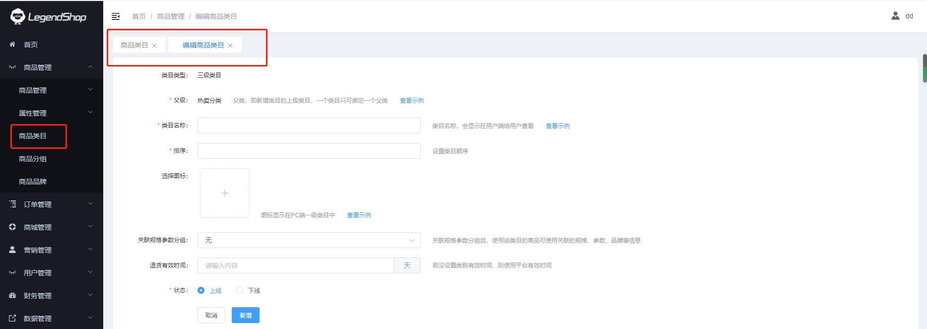Screen dimensions: 927x329
Task: Click the page vertical scrollbar
Action: (x=925, y=68)
